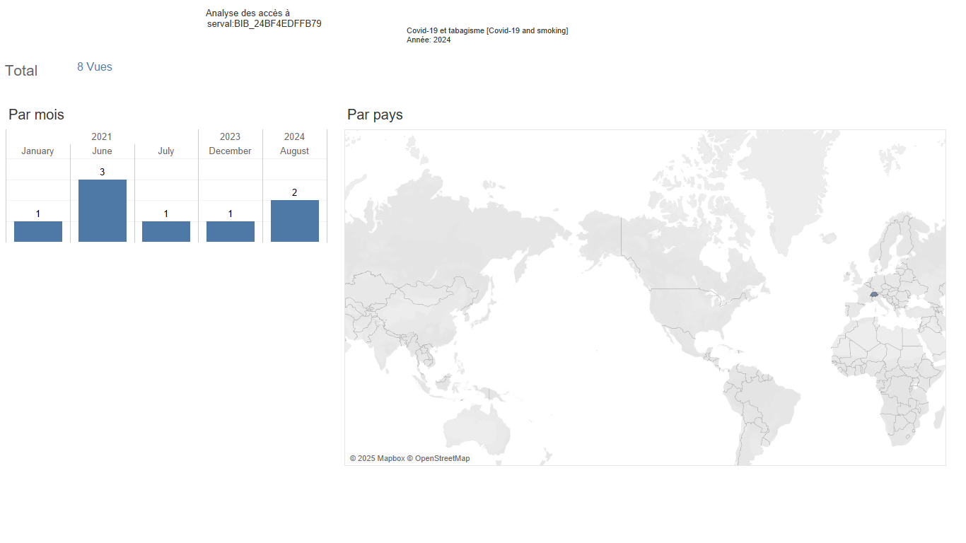The image size is (966, 543).
Task: Click the 2021 year header
Action: 102,136
